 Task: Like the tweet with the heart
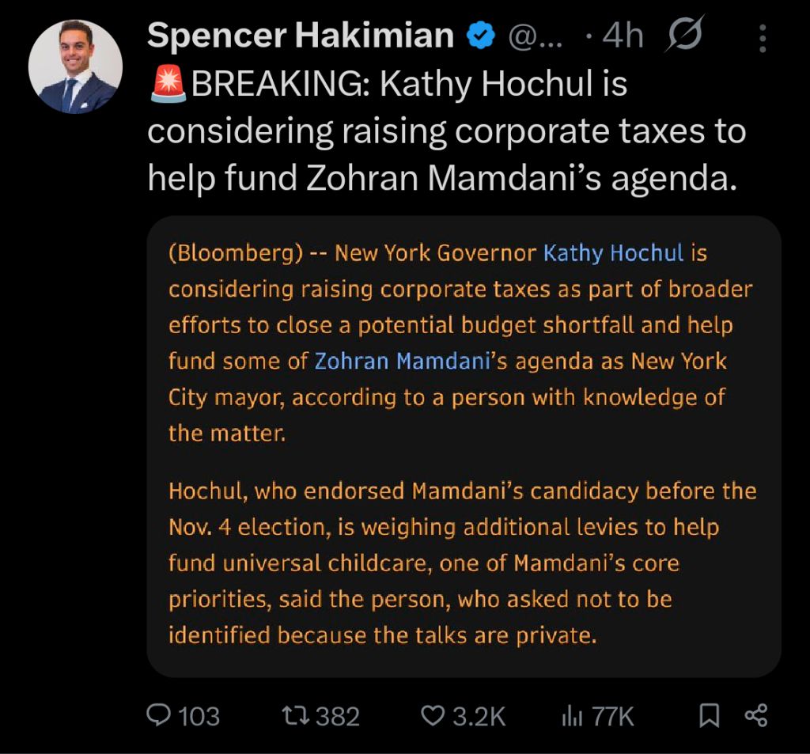click(x=431, y=715)
